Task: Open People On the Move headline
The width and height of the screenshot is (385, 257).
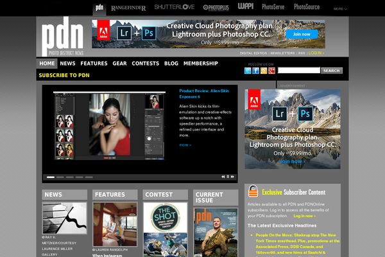Action: pos(297,245)
